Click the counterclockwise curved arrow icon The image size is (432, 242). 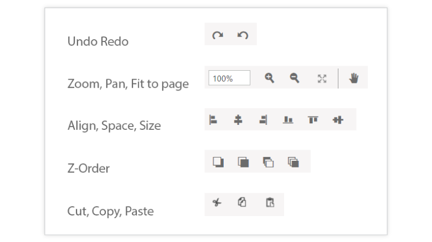[243, 35]
